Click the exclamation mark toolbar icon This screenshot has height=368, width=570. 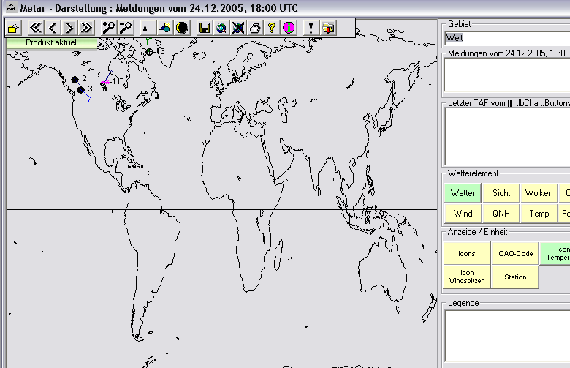311,28
